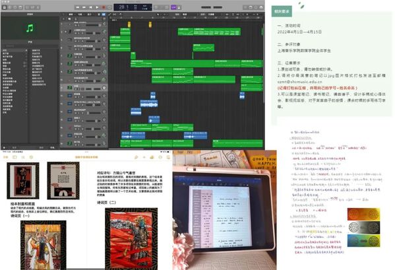
Task: Toggle the Cycle loop mode button
Action: [109, 7]
